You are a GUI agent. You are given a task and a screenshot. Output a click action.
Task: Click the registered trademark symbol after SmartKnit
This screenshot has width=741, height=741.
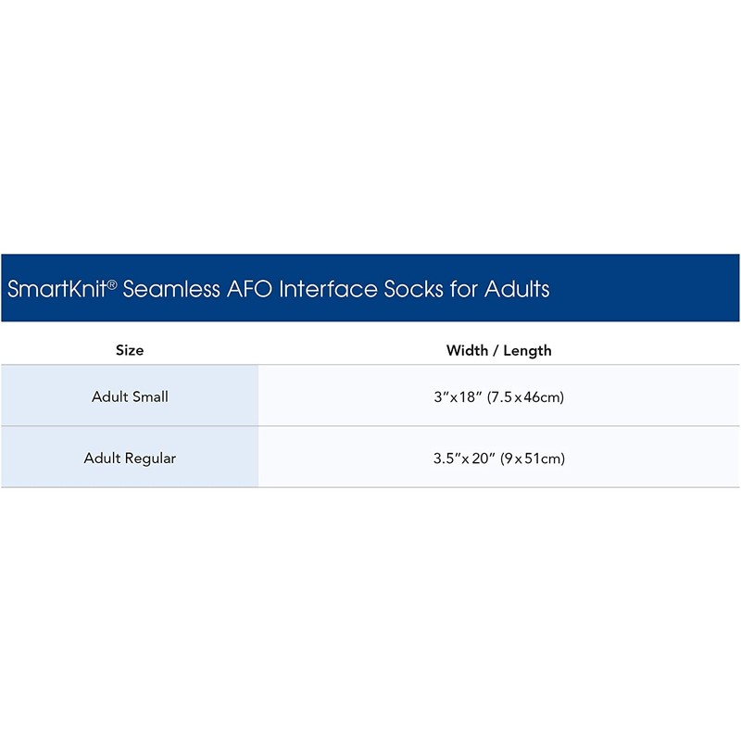(x=113, y=283)
